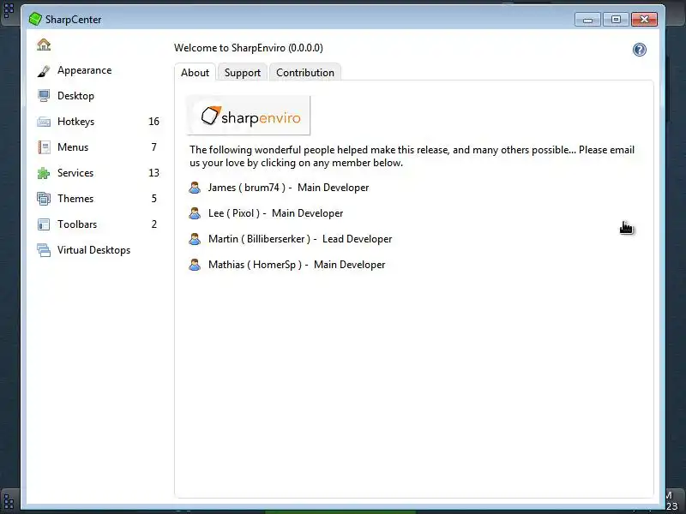Screen dimensions: 686x514
Task: Click the SharpCenter window title text
Action: 73,20
